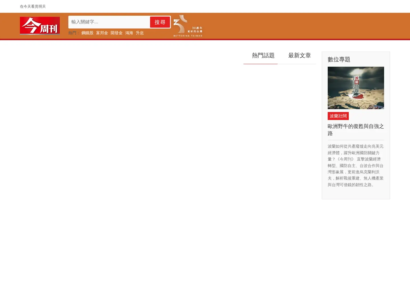410x285 pixels.
Task: Open the 富邦金 hot keyword
Action: pos(102,33)
